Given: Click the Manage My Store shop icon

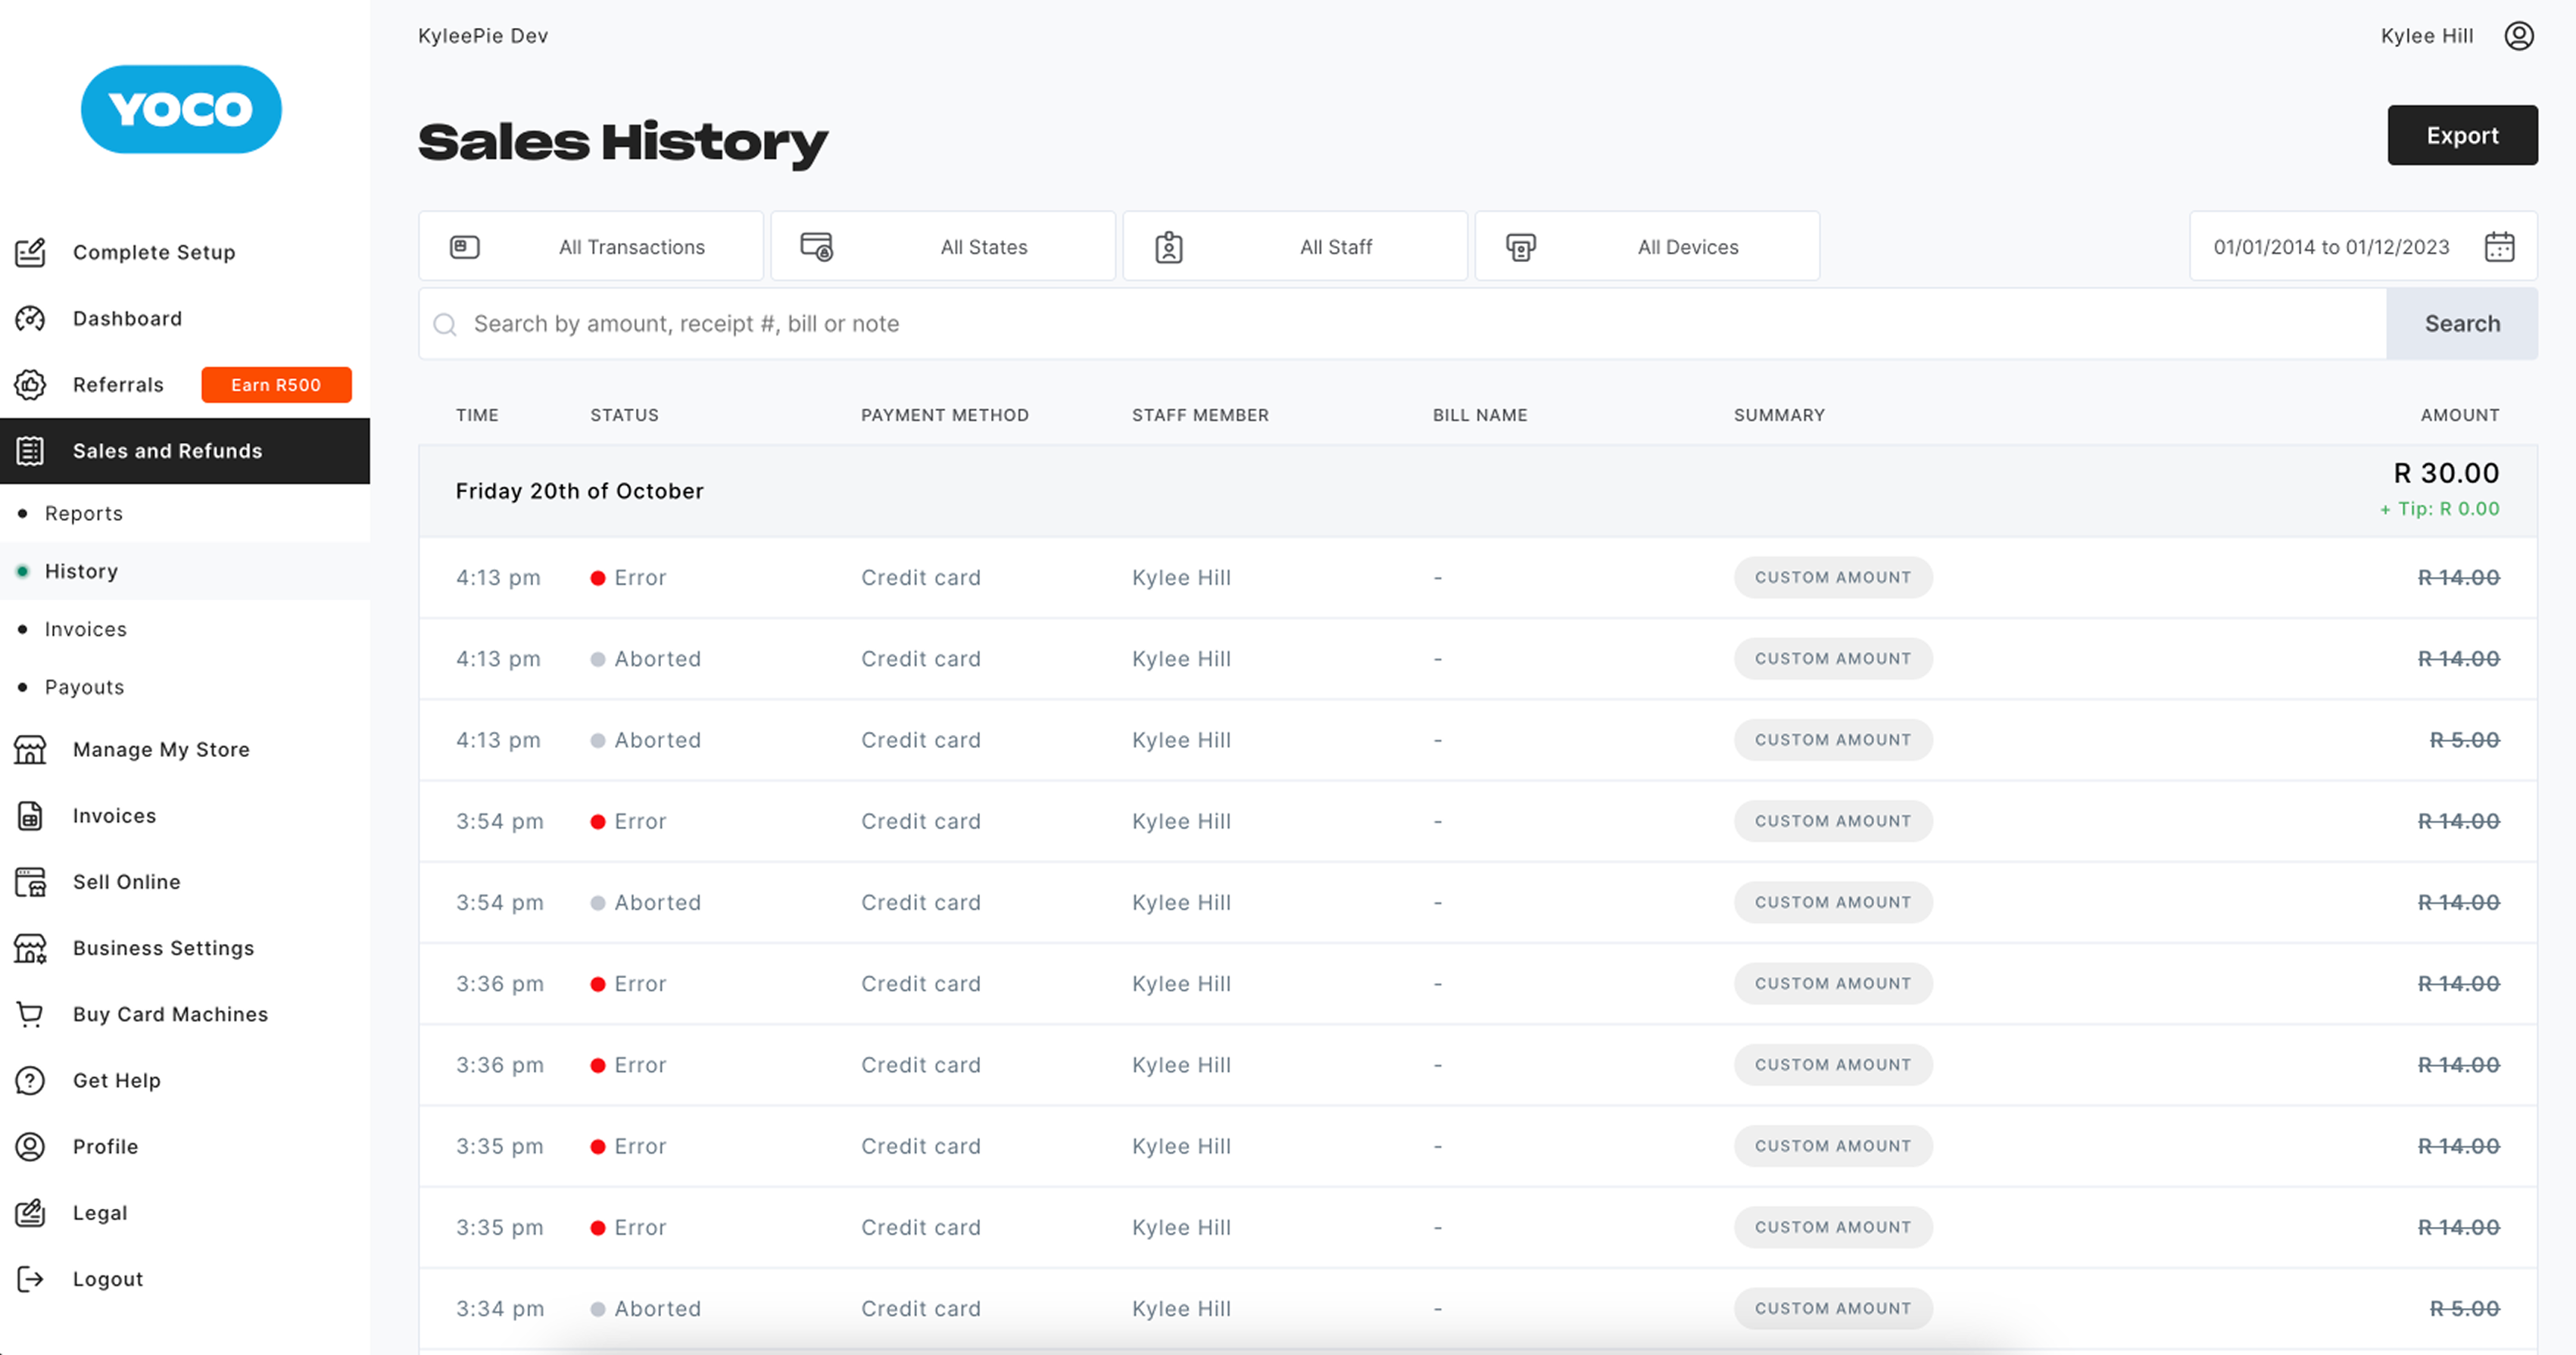Looking at the screenshot, I should point(30,749).
